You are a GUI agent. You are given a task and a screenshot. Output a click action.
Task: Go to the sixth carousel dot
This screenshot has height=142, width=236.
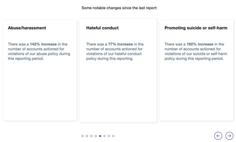(104, 136)
